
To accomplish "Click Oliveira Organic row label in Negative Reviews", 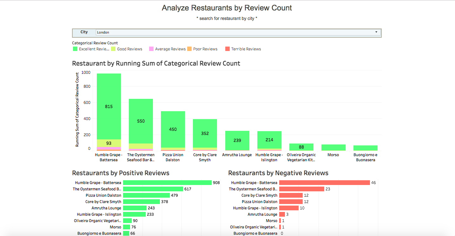I will (254, 227).
